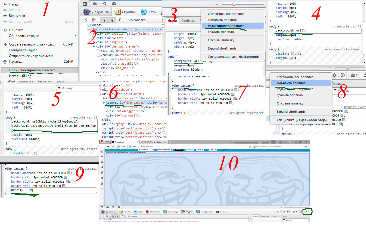Open the 'Обновлять каждые' submenu
Image resolution: width=366 pixels, height=229 pixels.
click(x=39, y=36)
